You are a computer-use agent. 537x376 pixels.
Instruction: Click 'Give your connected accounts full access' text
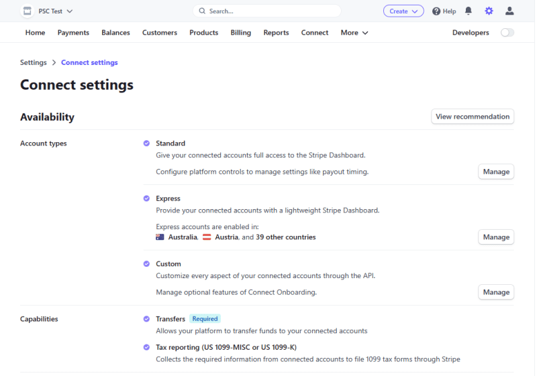tap(260, 155)
